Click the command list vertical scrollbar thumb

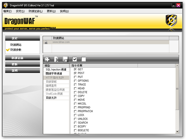pos(177,89)
